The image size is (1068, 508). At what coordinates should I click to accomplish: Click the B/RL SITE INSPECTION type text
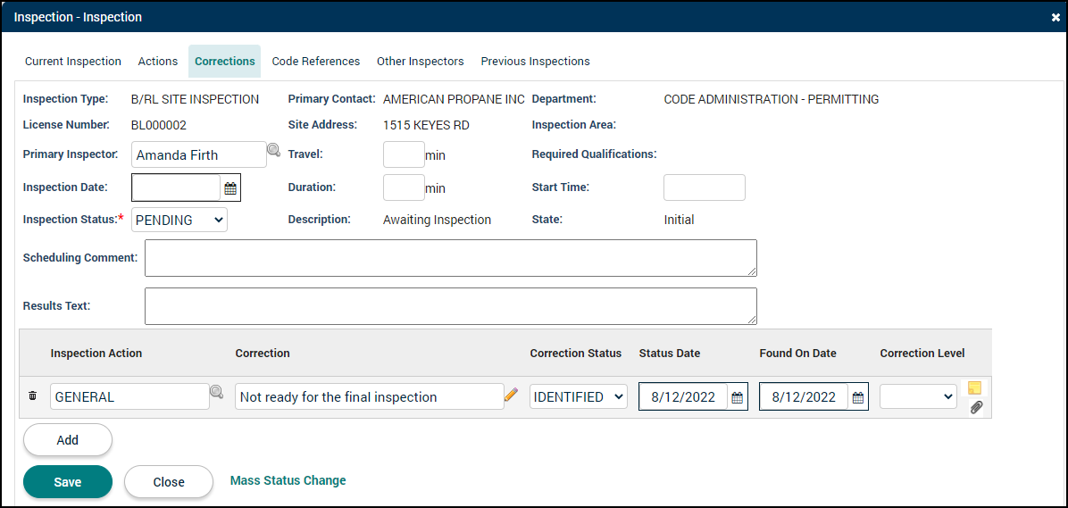coord(195,99)
